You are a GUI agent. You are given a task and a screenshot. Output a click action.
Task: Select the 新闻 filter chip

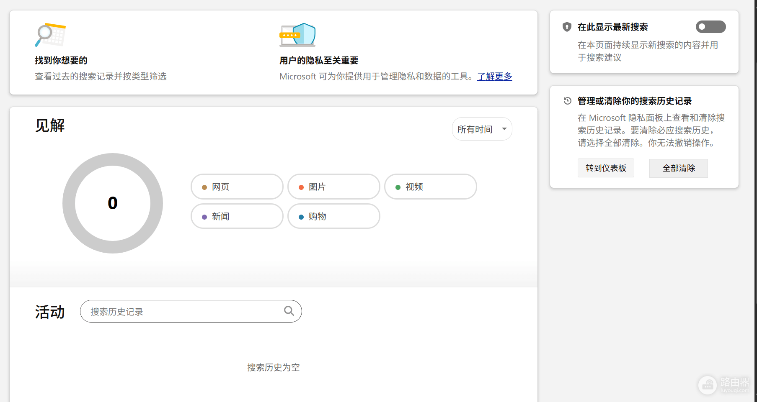[x=237, y=216]
